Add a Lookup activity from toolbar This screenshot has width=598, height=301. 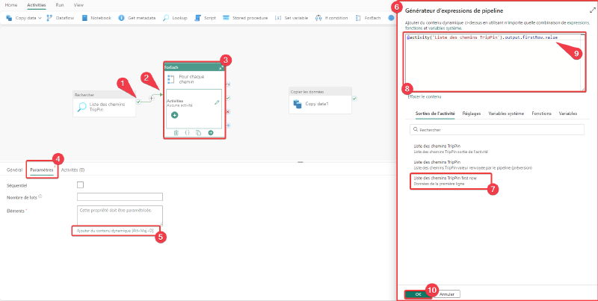click(x=175, y=18)
